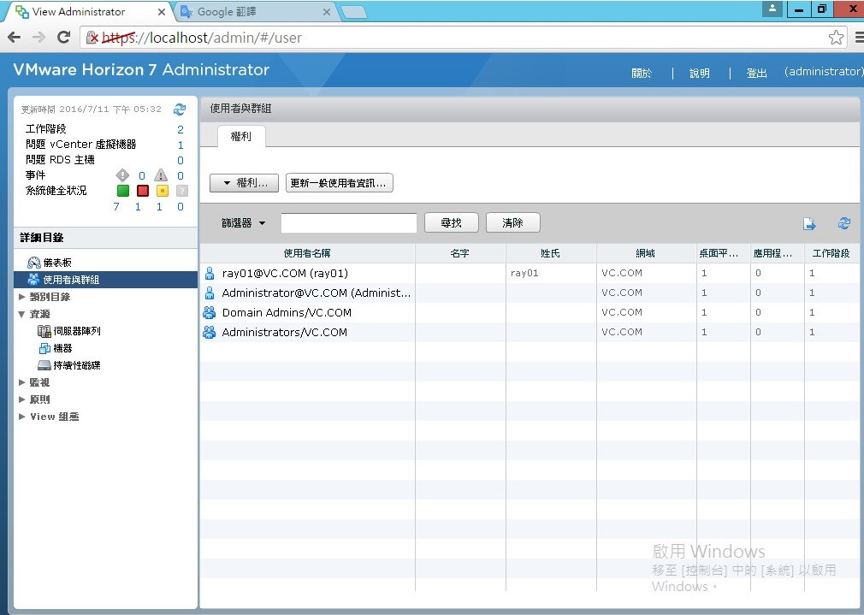Click the export table icon
Screen dimensions: 864x615
pos(809,223)
